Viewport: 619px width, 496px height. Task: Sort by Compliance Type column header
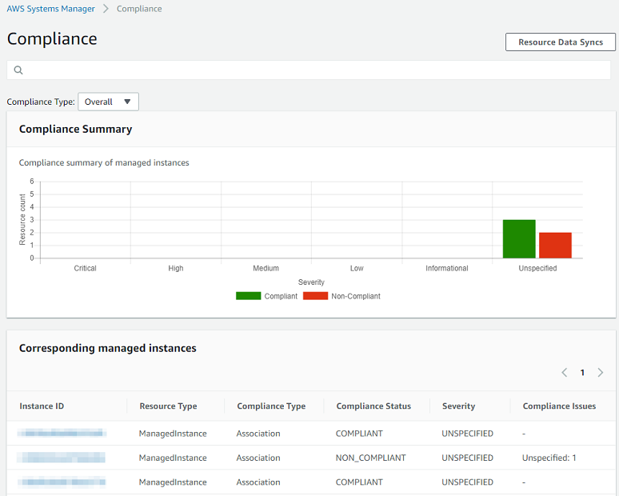tap(271, 406)
